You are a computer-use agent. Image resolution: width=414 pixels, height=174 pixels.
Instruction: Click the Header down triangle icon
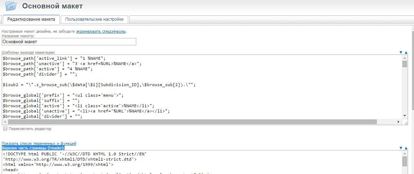point(401,148)
